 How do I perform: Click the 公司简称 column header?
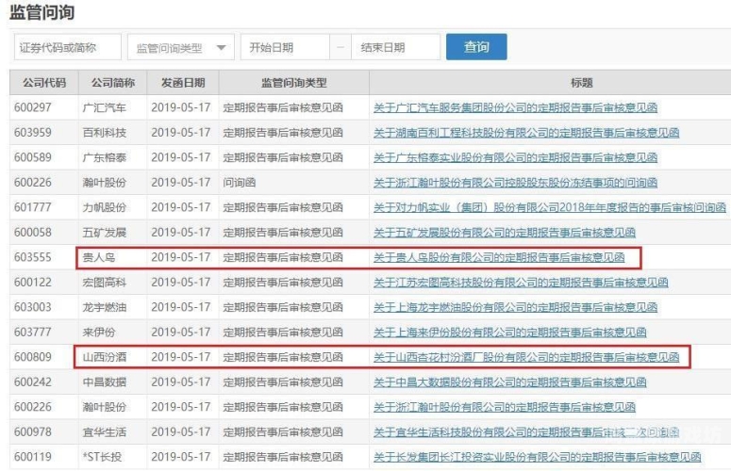click(x=113, y=83)
